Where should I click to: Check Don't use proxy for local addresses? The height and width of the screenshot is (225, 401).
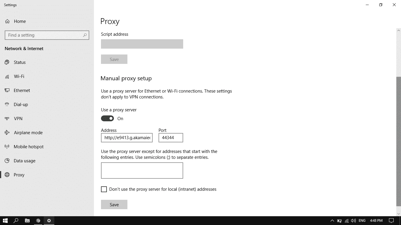(x=104, y=189)
